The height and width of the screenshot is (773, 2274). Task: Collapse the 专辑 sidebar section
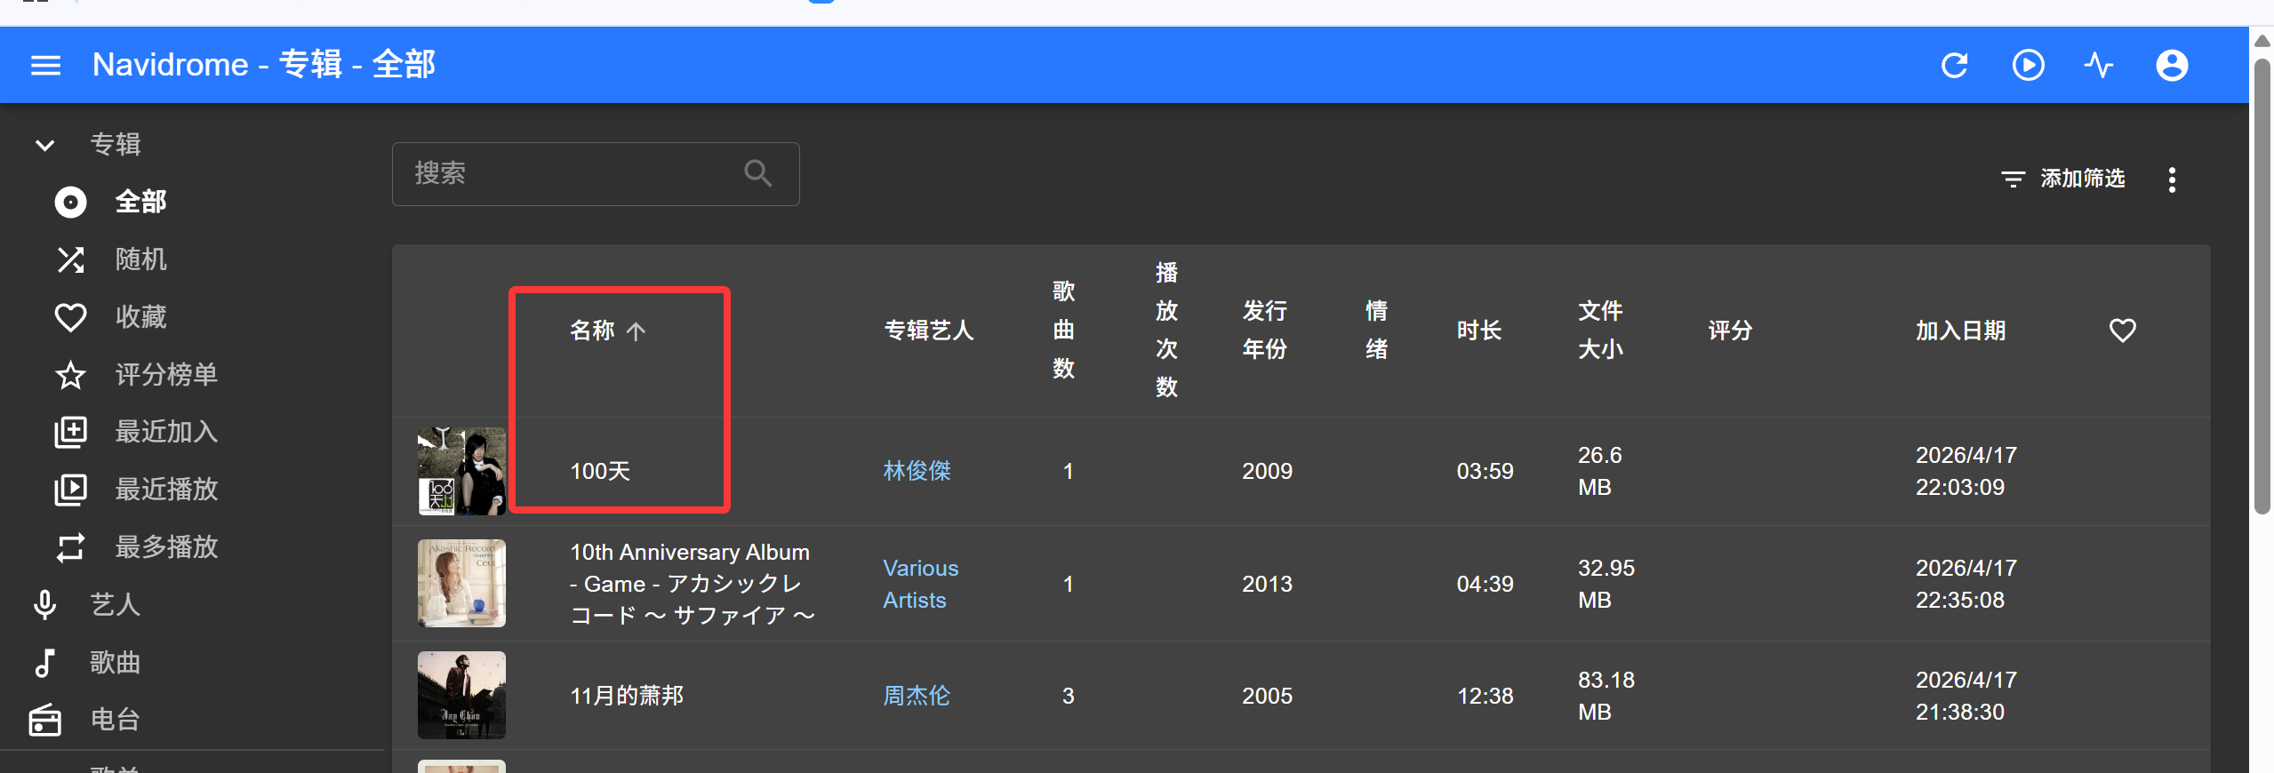44,144
